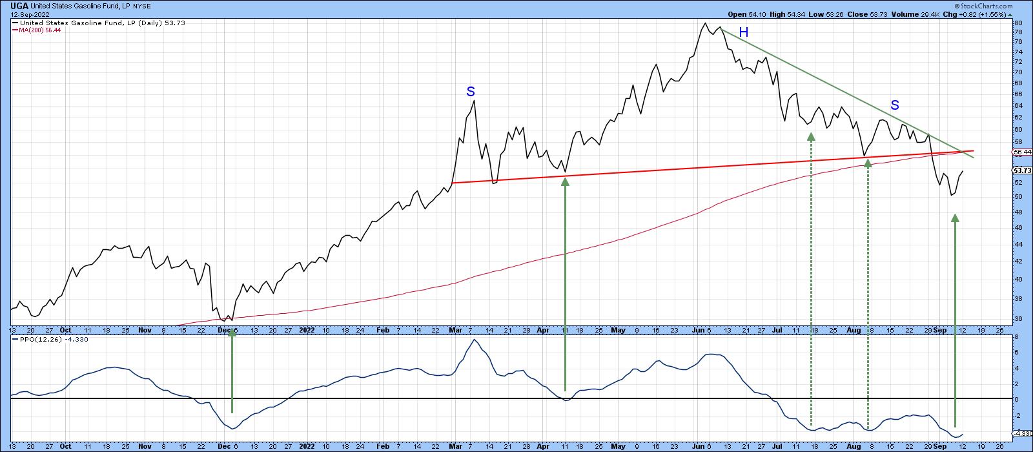Click Aug on the PPO panel bottom date axis
Screen dimensions: 1033x452
854,446
